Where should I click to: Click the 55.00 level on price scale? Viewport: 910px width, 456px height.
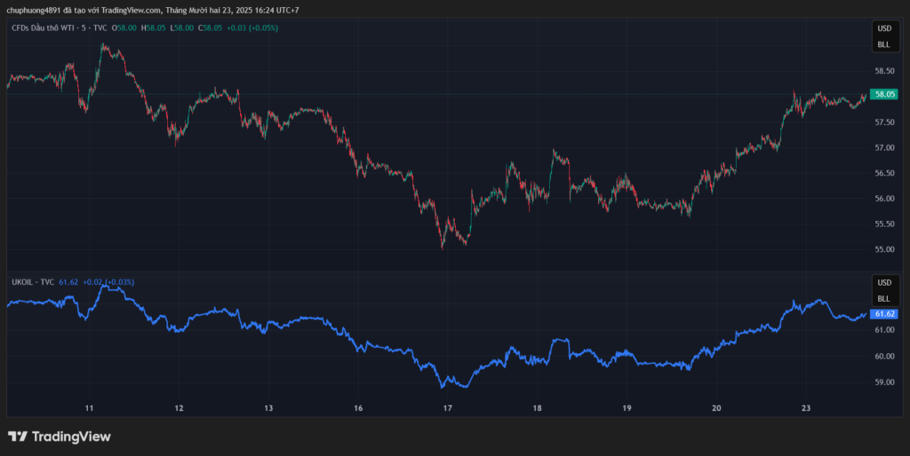(x=883, y=250)
